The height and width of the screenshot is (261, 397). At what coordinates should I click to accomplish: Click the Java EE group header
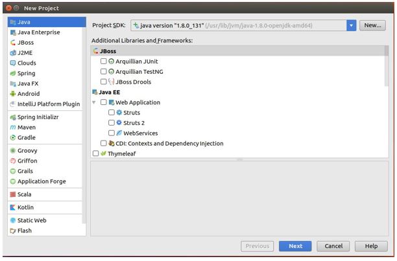tap(110, 92)
